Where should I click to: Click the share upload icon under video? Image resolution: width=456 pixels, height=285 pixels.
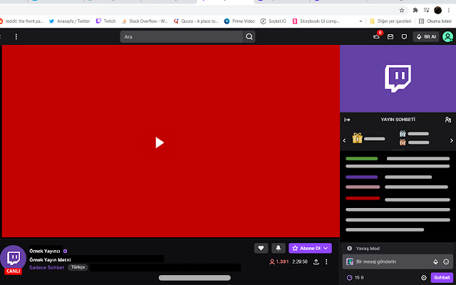click(x=316, y=261)
